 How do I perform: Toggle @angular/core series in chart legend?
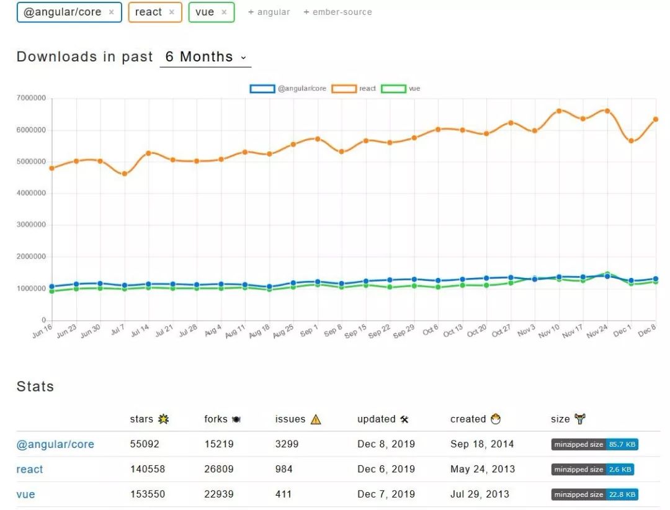(x=288, y=89)
